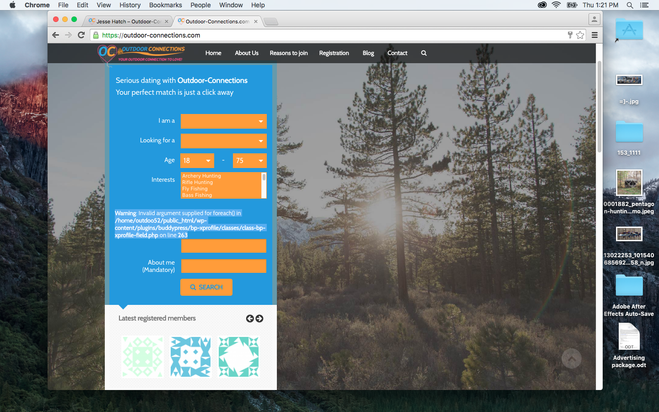Open a new Chrome tab
The width and height of the screenshot is (659, 412).
click(x=271, y=22)
